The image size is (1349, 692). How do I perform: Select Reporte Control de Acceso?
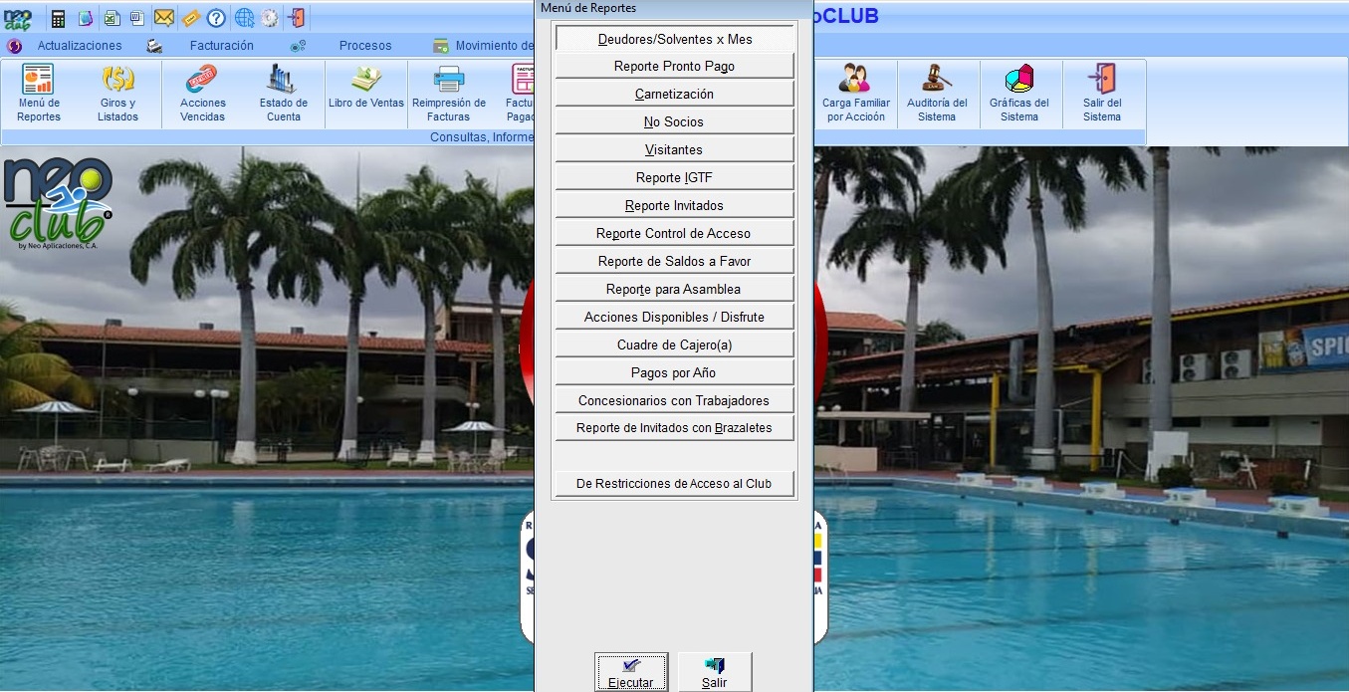(x=675, y=234)
